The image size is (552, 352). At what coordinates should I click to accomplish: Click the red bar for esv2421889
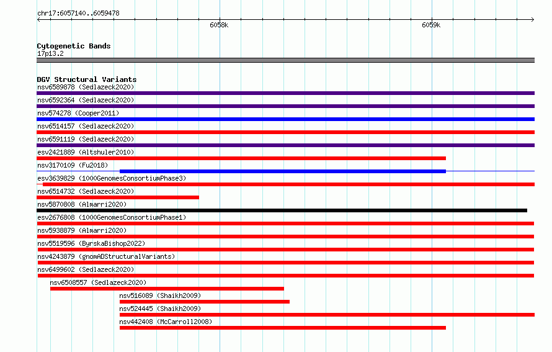(x=241, y=158)
